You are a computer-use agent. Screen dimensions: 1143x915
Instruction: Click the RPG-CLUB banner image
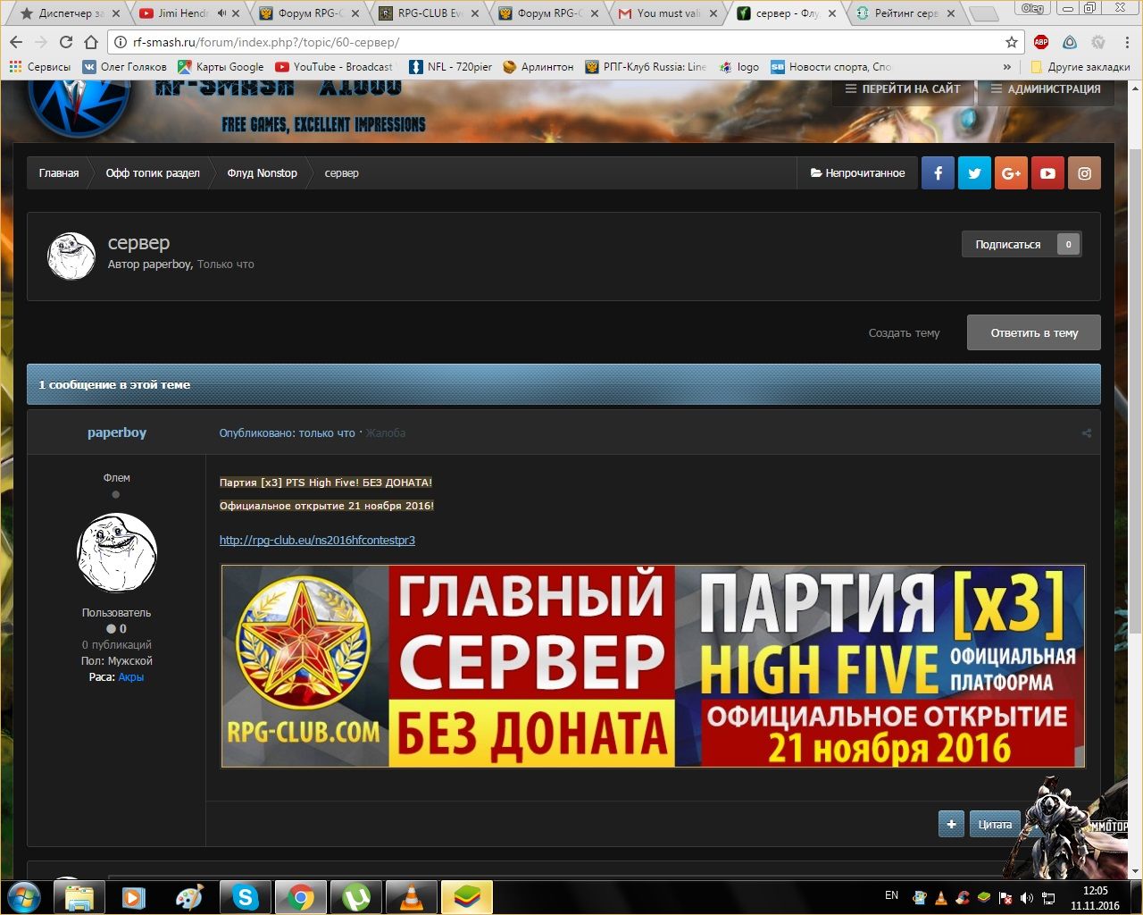point(653,666)
